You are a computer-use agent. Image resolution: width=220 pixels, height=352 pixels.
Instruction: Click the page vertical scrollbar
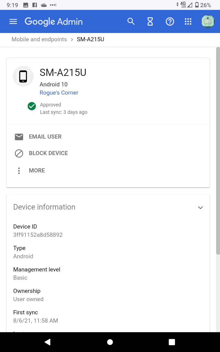218,151
